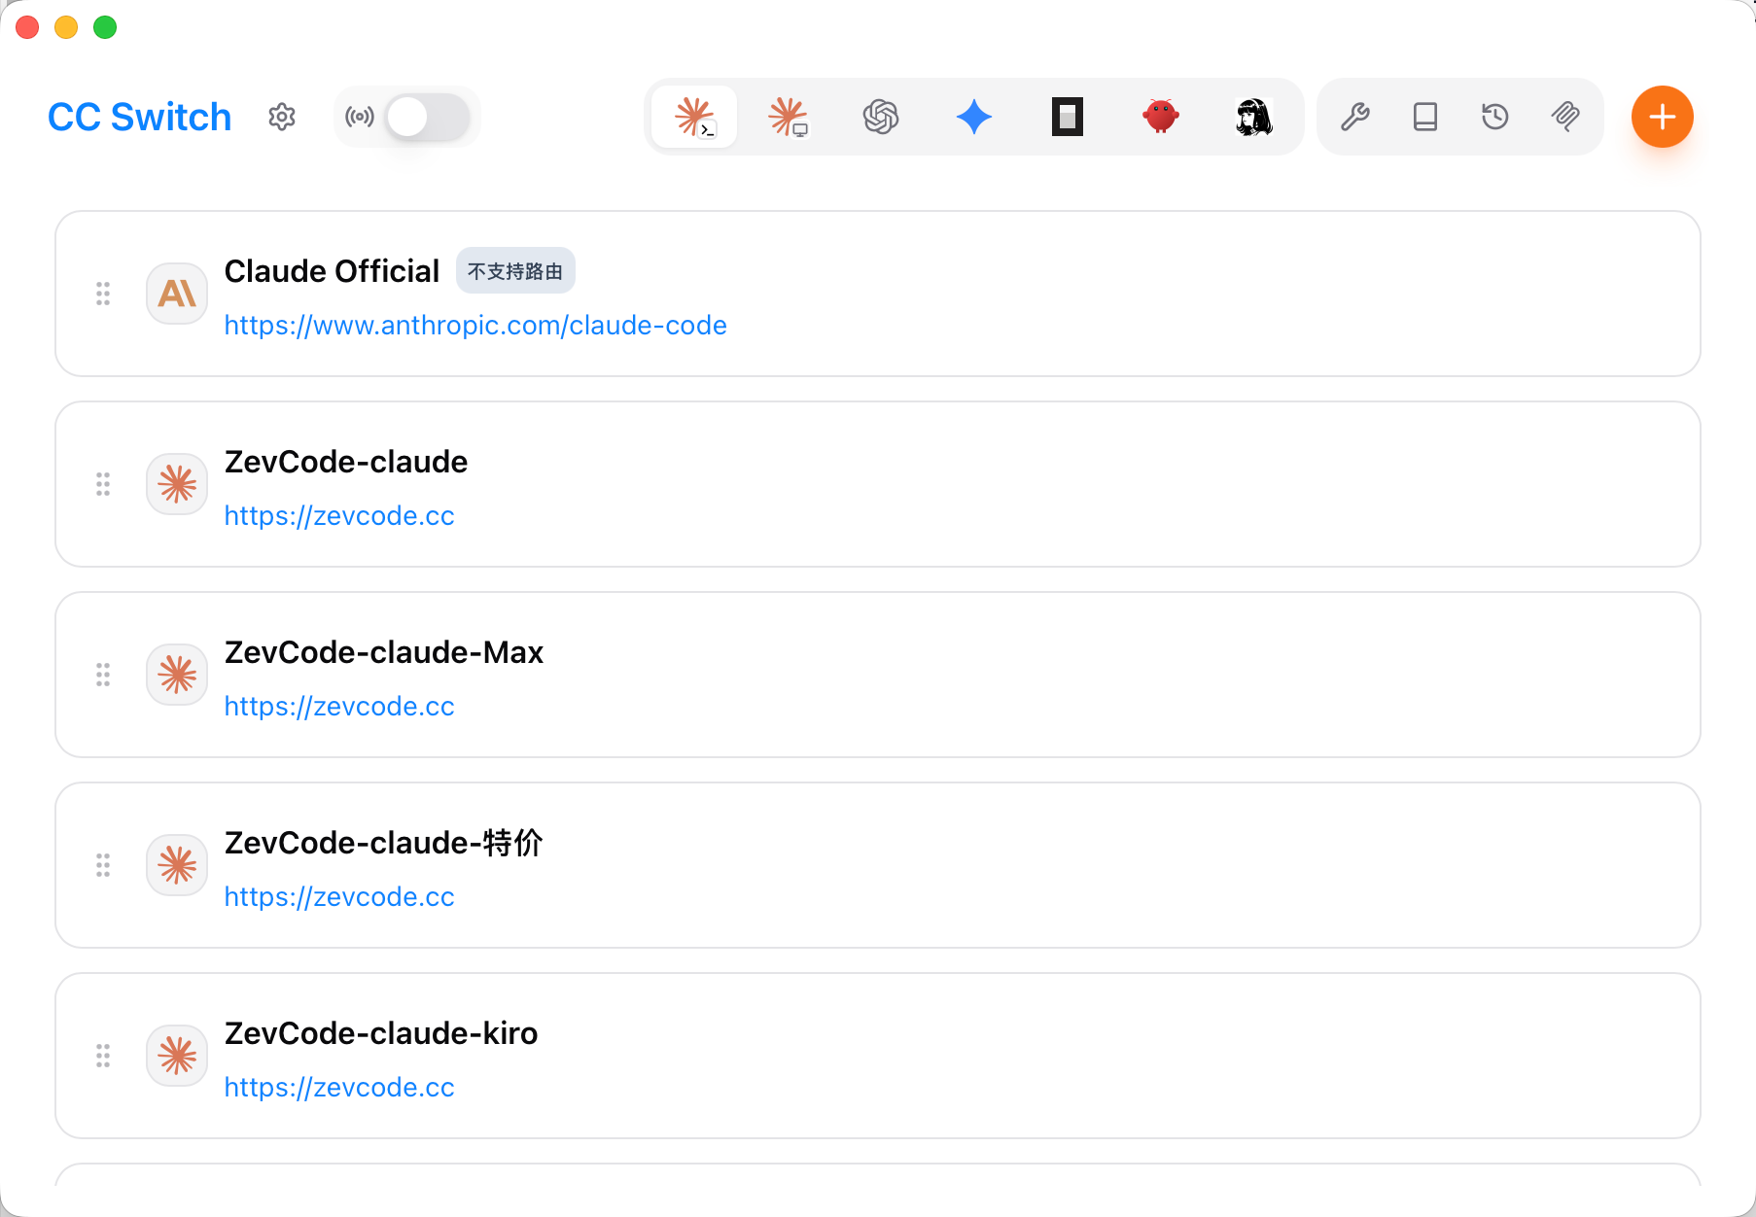Open the history clock icon
1756x1217 pixels.
pyautogui.click(x=1495, y=117)
